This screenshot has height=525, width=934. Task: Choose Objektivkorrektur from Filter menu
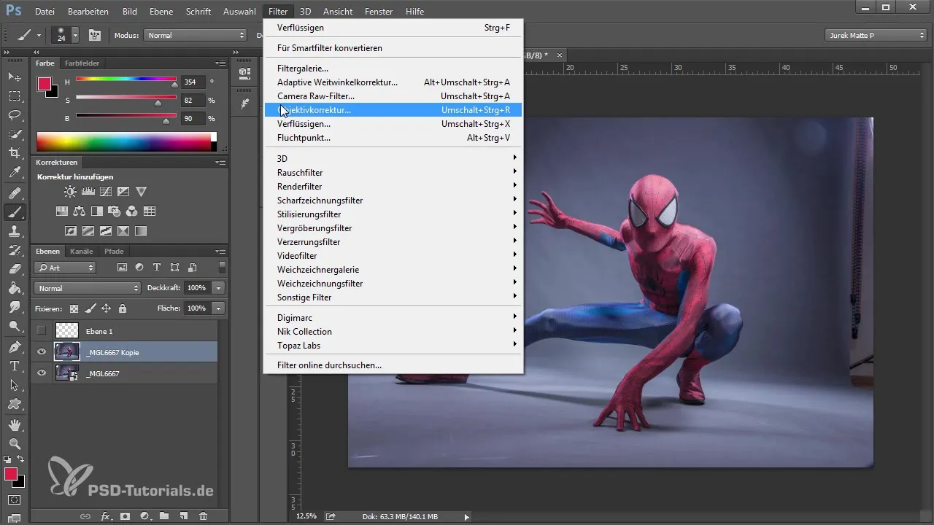(x=393, y=110)
